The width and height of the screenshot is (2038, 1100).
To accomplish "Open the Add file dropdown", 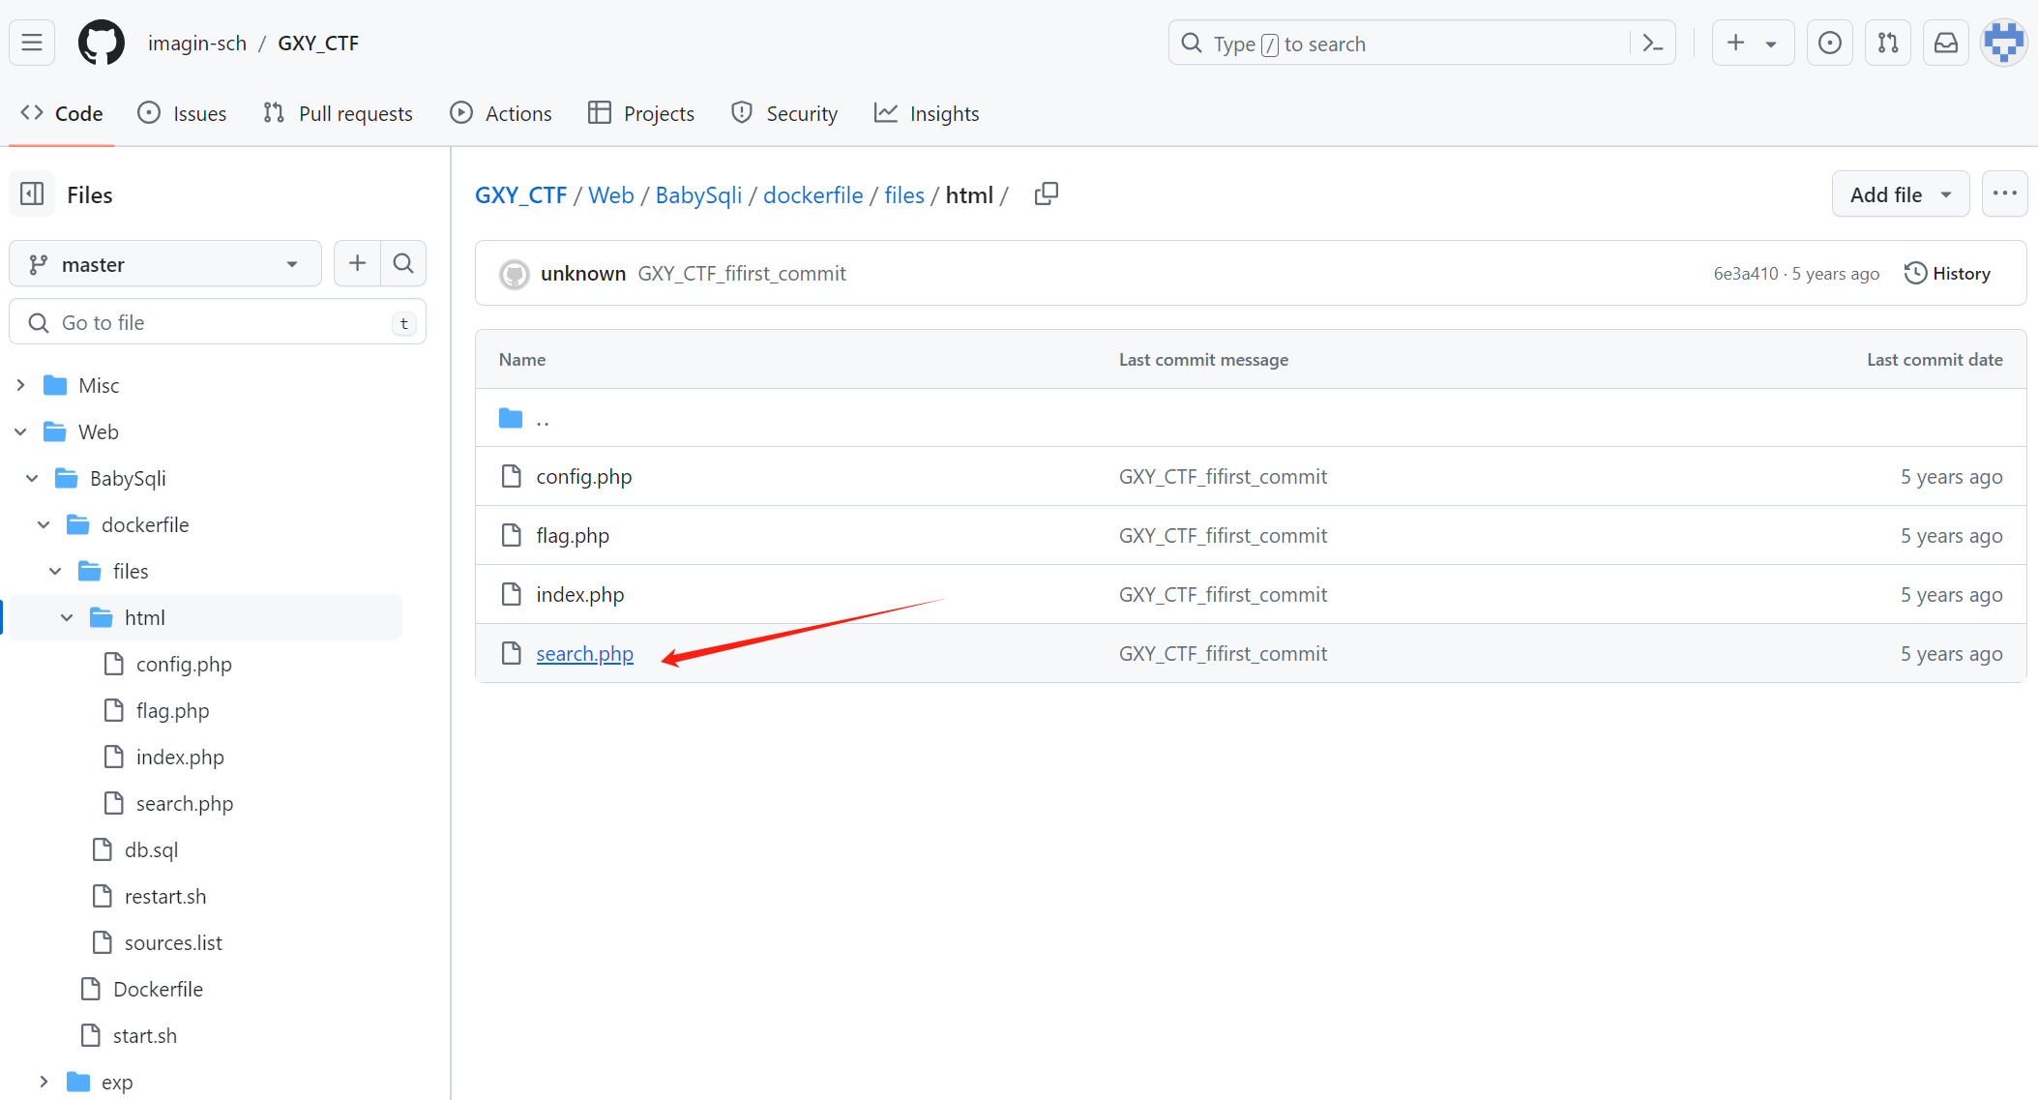I will pyautogui.click(x=1900, y=194).
